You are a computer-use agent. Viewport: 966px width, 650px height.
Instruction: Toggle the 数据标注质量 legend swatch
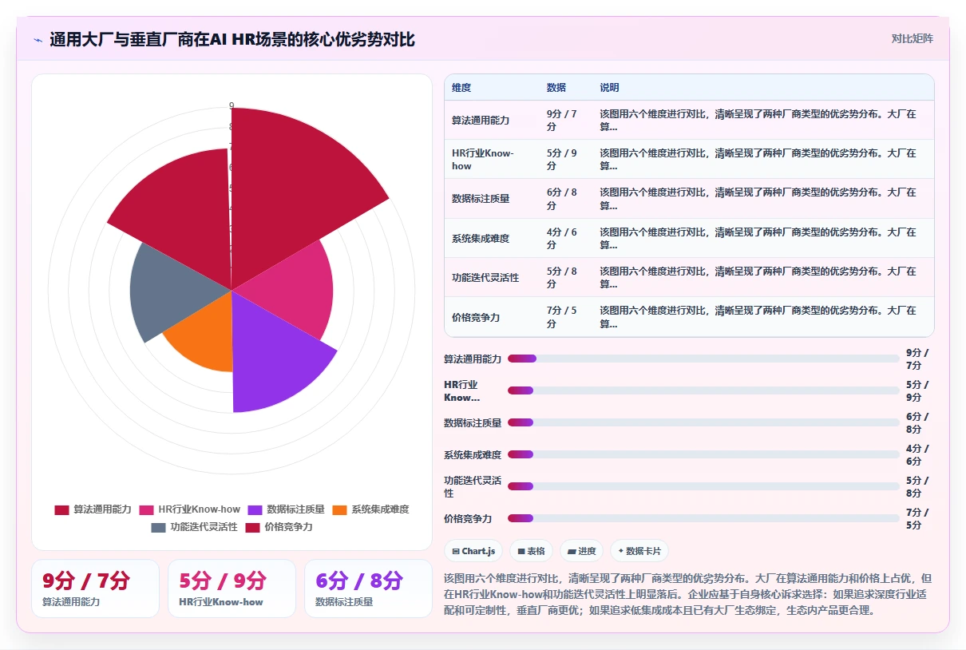point(255,509)
